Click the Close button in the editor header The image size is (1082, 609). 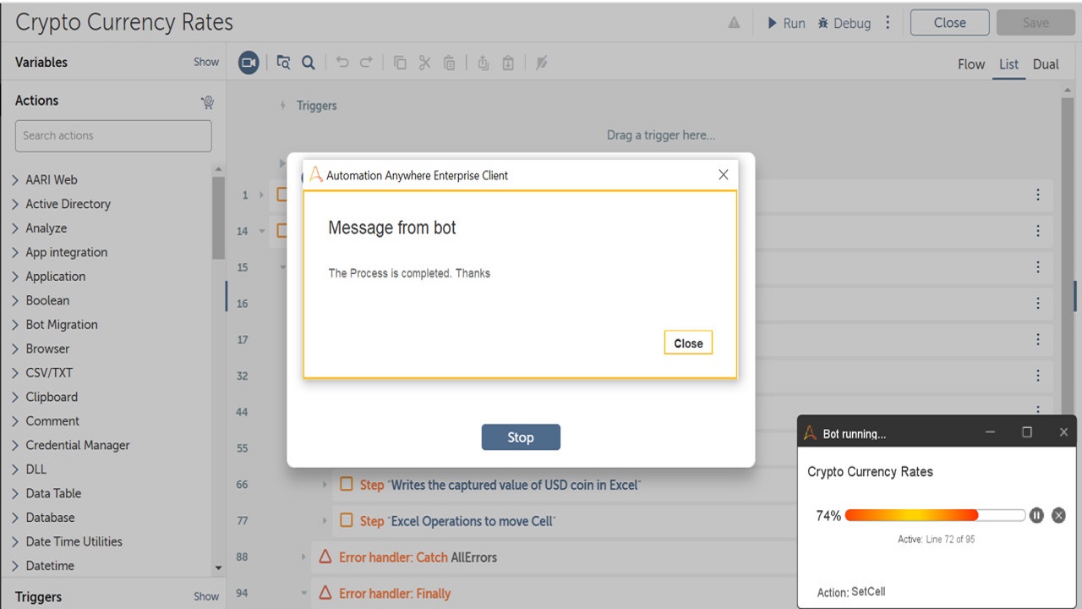tap(950, 23)
